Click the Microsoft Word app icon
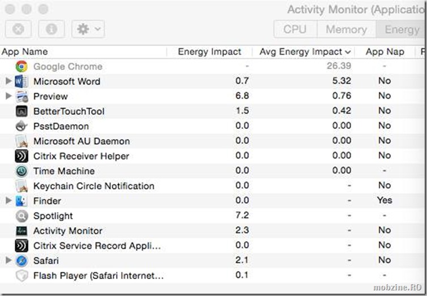 pos(22,81)
